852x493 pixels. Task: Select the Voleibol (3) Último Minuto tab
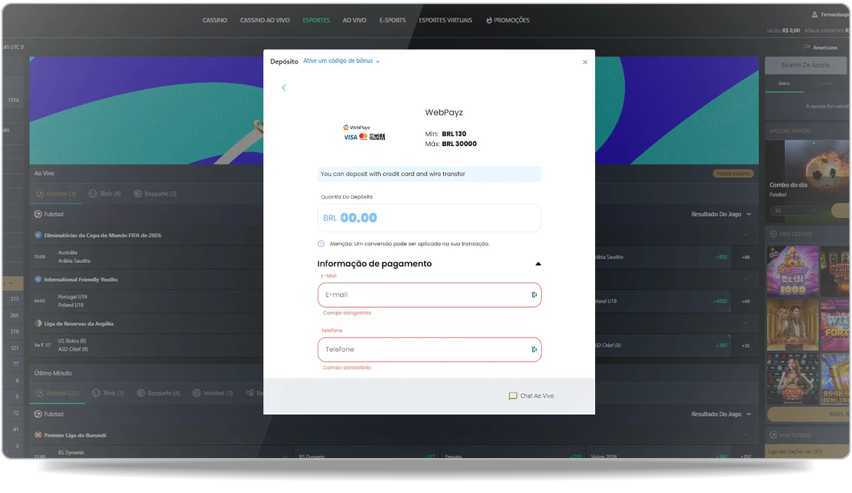point(213,394)
